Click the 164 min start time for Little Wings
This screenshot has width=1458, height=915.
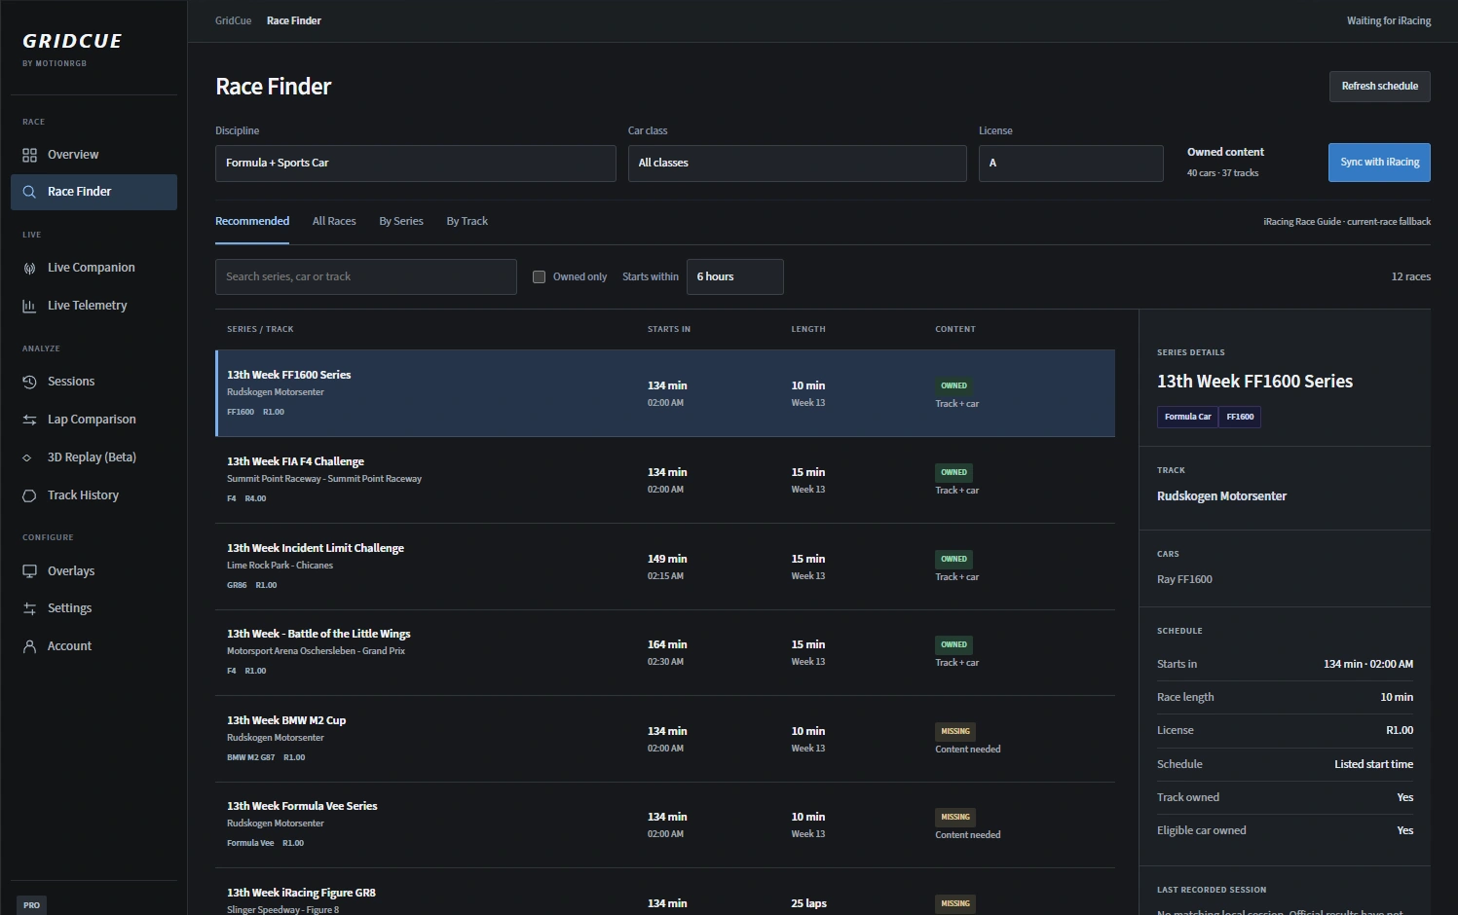pyautogui.click(x=667, y=645)
